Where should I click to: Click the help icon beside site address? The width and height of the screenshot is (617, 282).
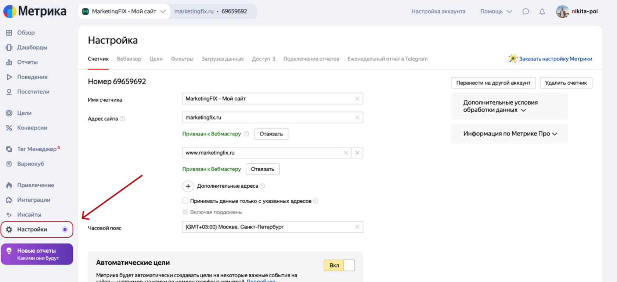(x=122, y=119)
